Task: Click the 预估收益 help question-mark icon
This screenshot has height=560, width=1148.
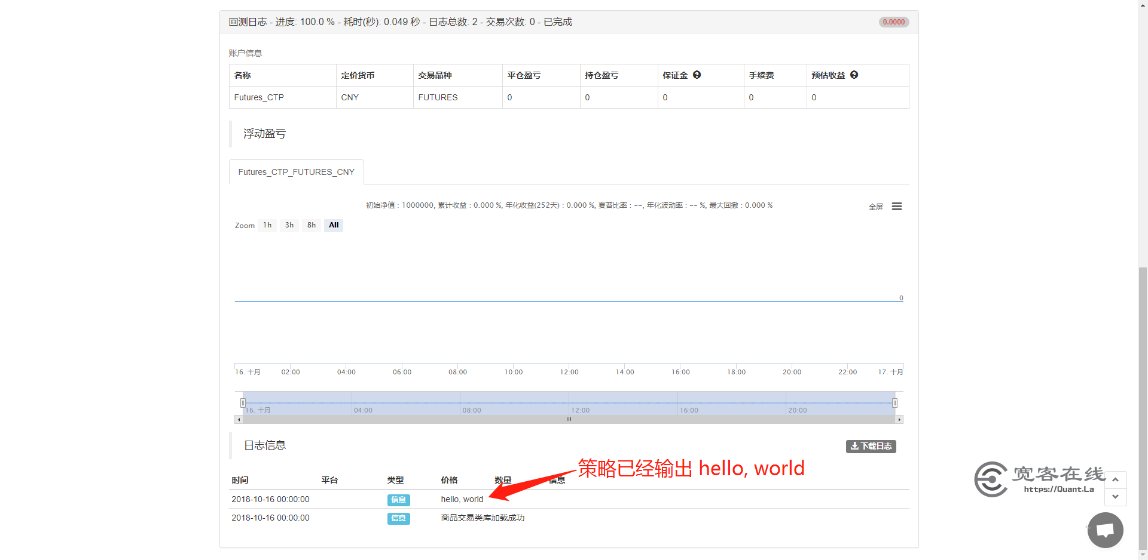Action: tap(854, 75)
